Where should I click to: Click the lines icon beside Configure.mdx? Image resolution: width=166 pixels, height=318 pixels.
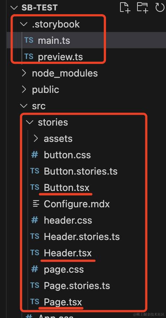coord(36,204)
